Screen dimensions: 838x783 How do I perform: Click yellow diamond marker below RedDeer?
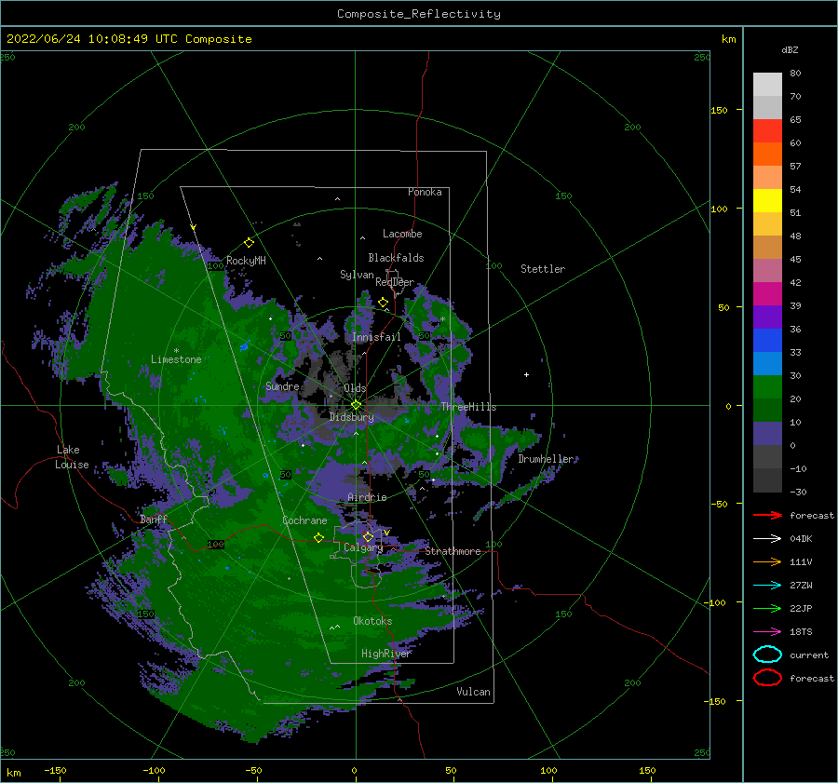(x=384, y=303)
